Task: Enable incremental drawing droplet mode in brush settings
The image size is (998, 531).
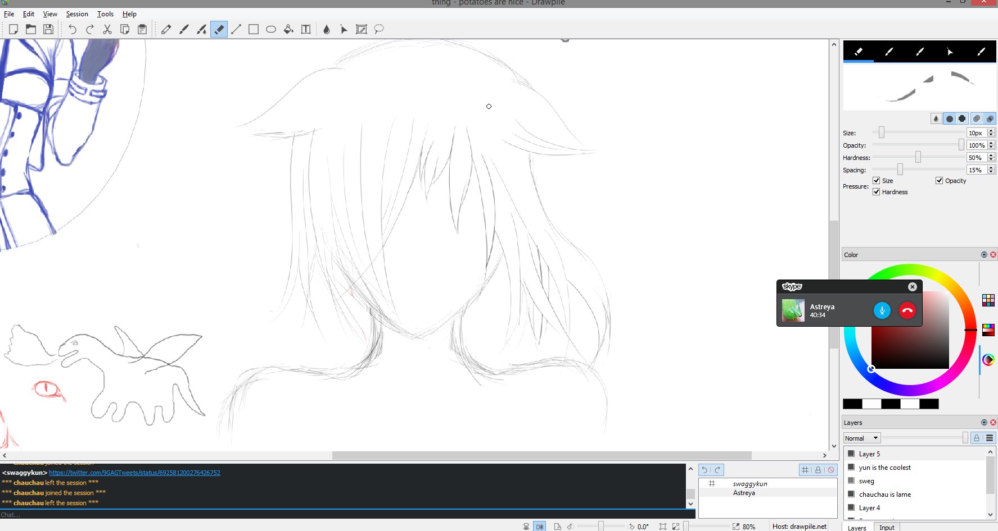Action: tap(936, 118)
